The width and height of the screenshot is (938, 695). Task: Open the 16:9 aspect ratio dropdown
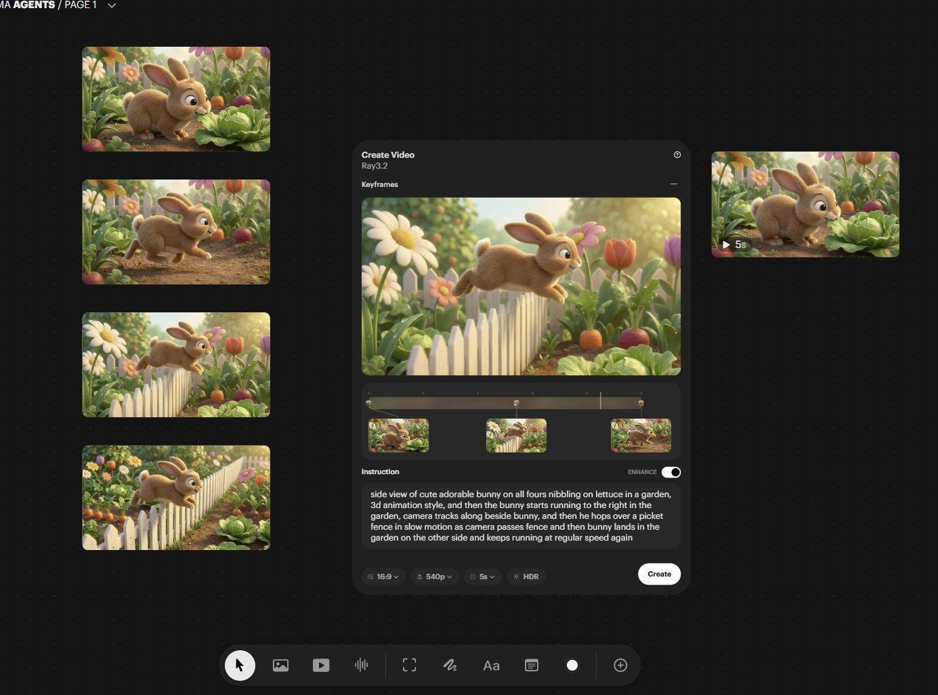[x=383, y=576]
